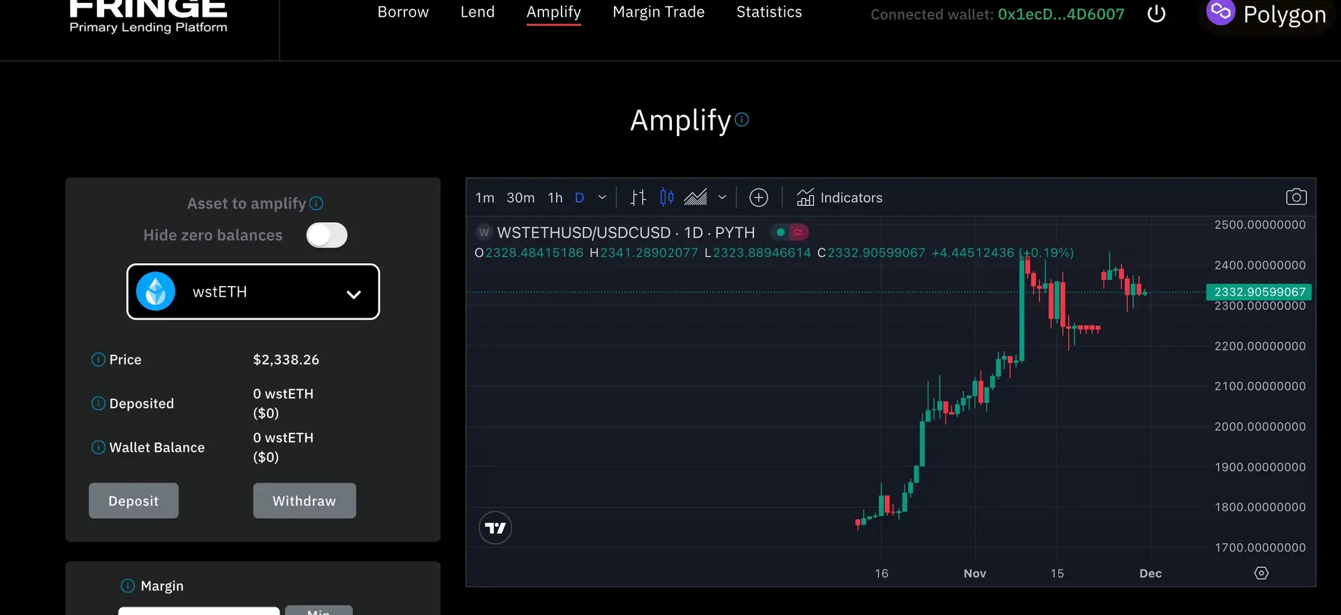Toggle the green market status indicator
This screenshot has width=1341, height=615.
[781, 232]
